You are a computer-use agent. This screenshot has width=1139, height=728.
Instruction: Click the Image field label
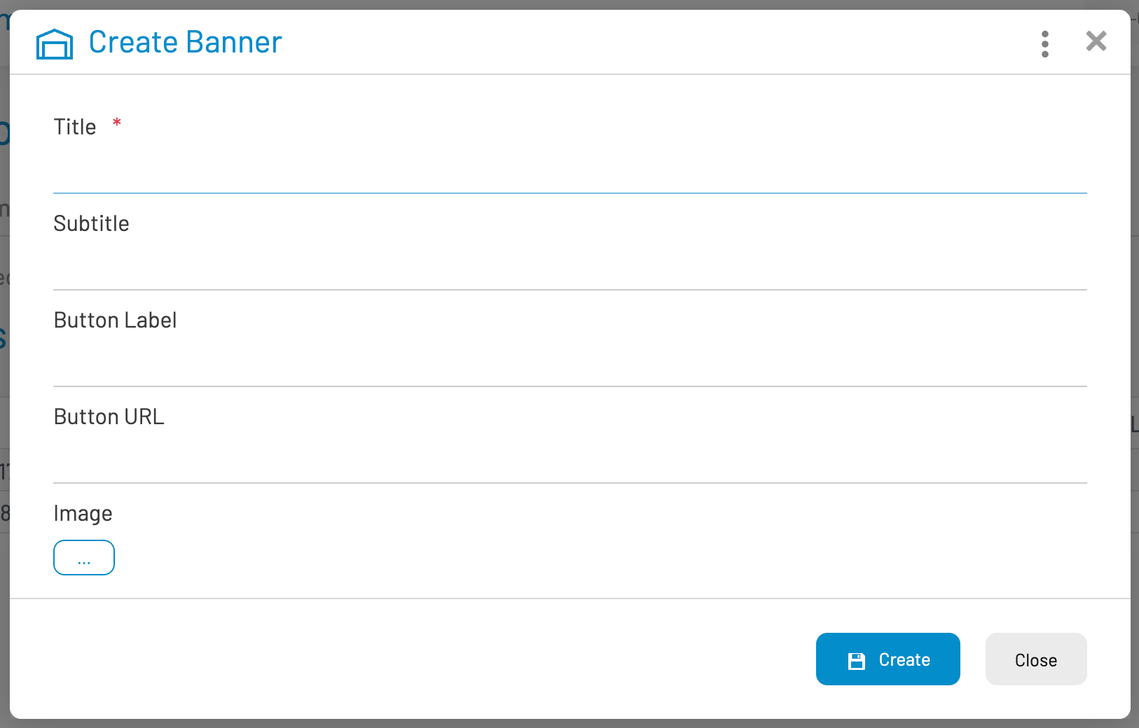click(x=83, y=514)
